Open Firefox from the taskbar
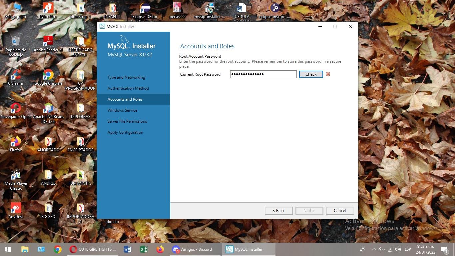Image resolution: width=455 pixels, height=256 pixels. [160, 249]
